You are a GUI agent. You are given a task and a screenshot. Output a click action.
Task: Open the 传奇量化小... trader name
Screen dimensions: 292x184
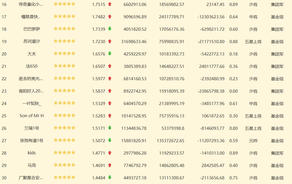click(x=31, y=4)
